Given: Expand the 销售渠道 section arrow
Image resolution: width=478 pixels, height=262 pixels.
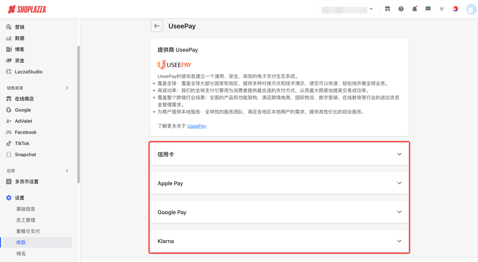Looking at the screenshot, I should click(67, 88).
